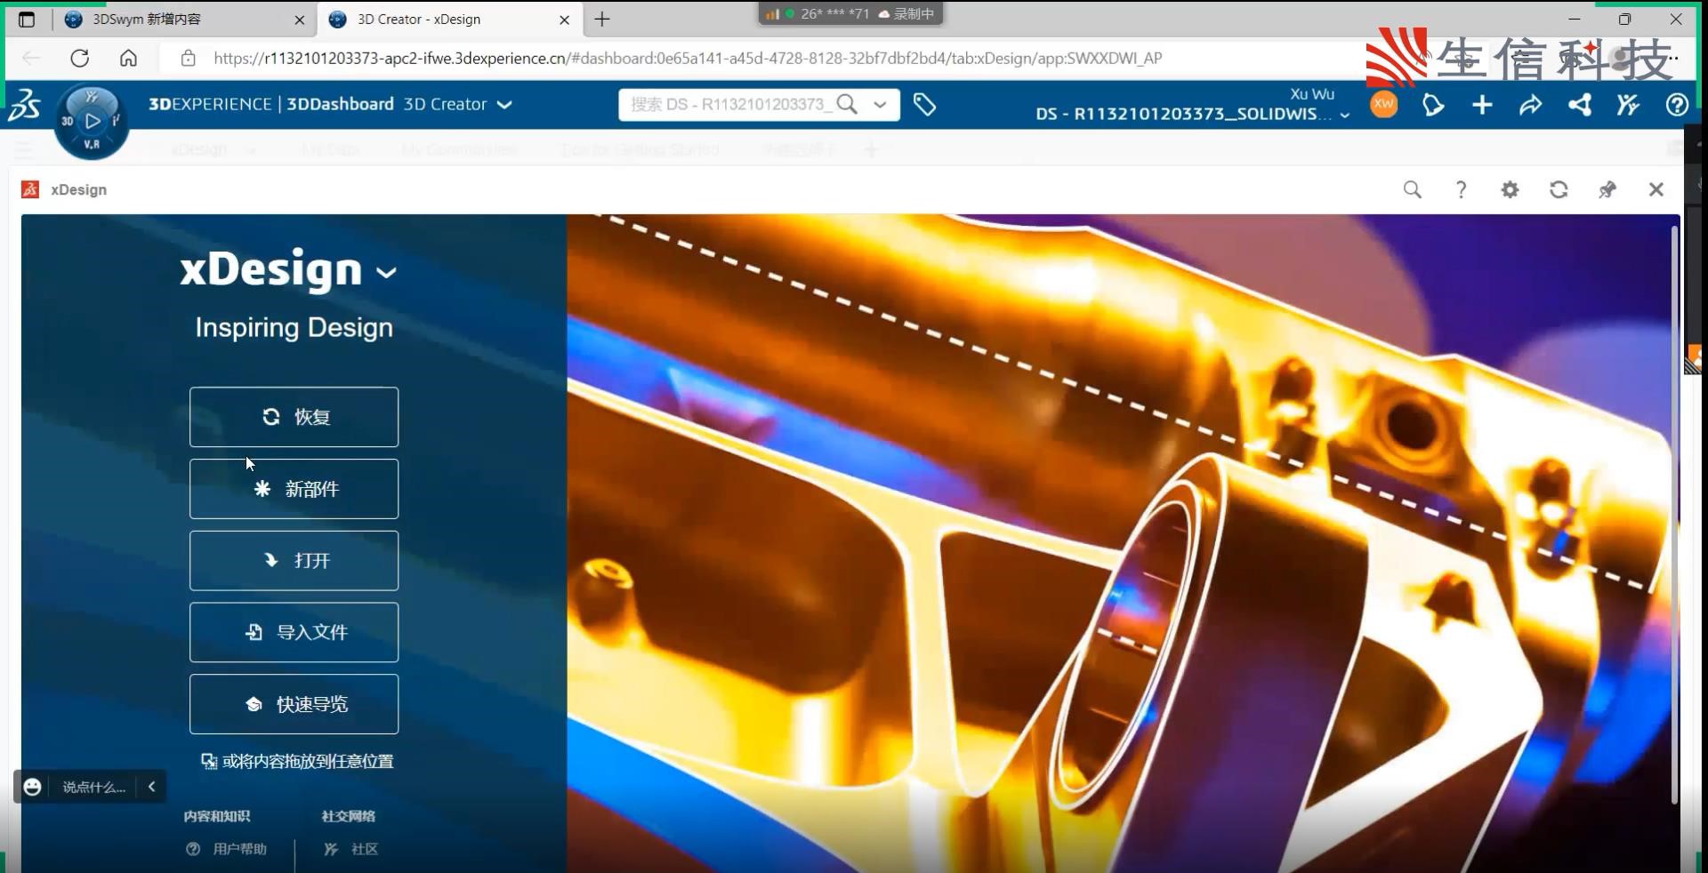This screenshot has height=873, width=1708.
Task: Click the Share arrow icon
Action: click(x=1530, y=106)
